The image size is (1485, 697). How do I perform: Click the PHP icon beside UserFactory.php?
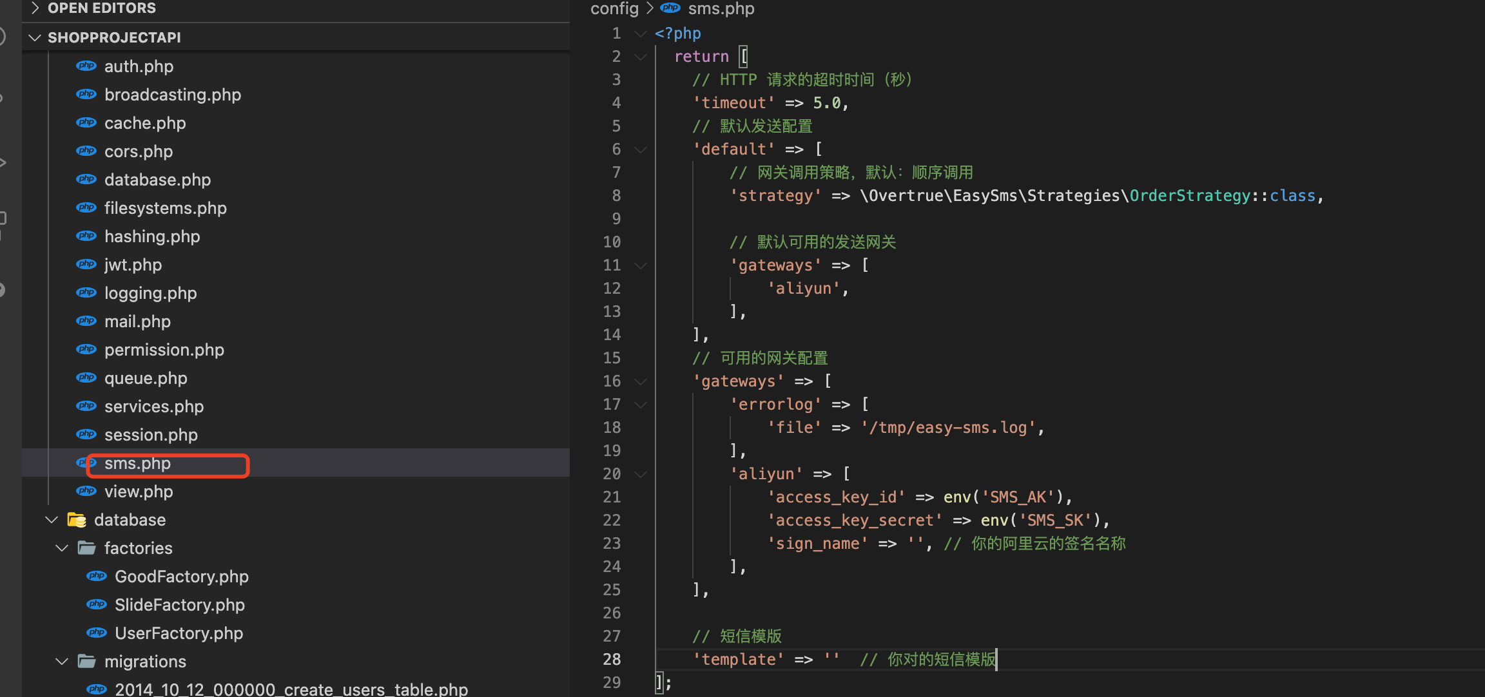point(97,633)
